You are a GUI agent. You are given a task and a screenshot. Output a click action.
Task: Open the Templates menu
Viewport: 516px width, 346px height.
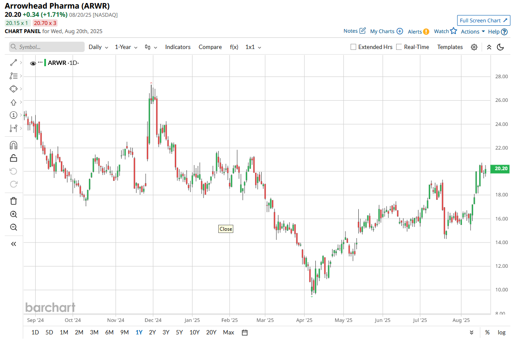coord(450,47)
